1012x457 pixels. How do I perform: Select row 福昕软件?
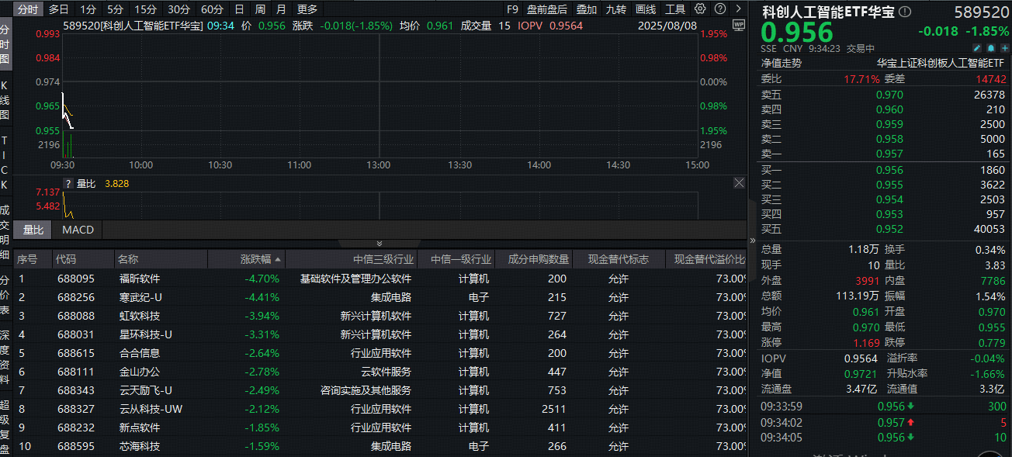[380, 279]
